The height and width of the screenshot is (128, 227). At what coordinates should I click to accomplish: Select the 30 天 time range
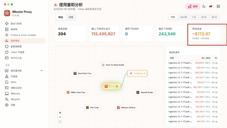pos(204,17)
